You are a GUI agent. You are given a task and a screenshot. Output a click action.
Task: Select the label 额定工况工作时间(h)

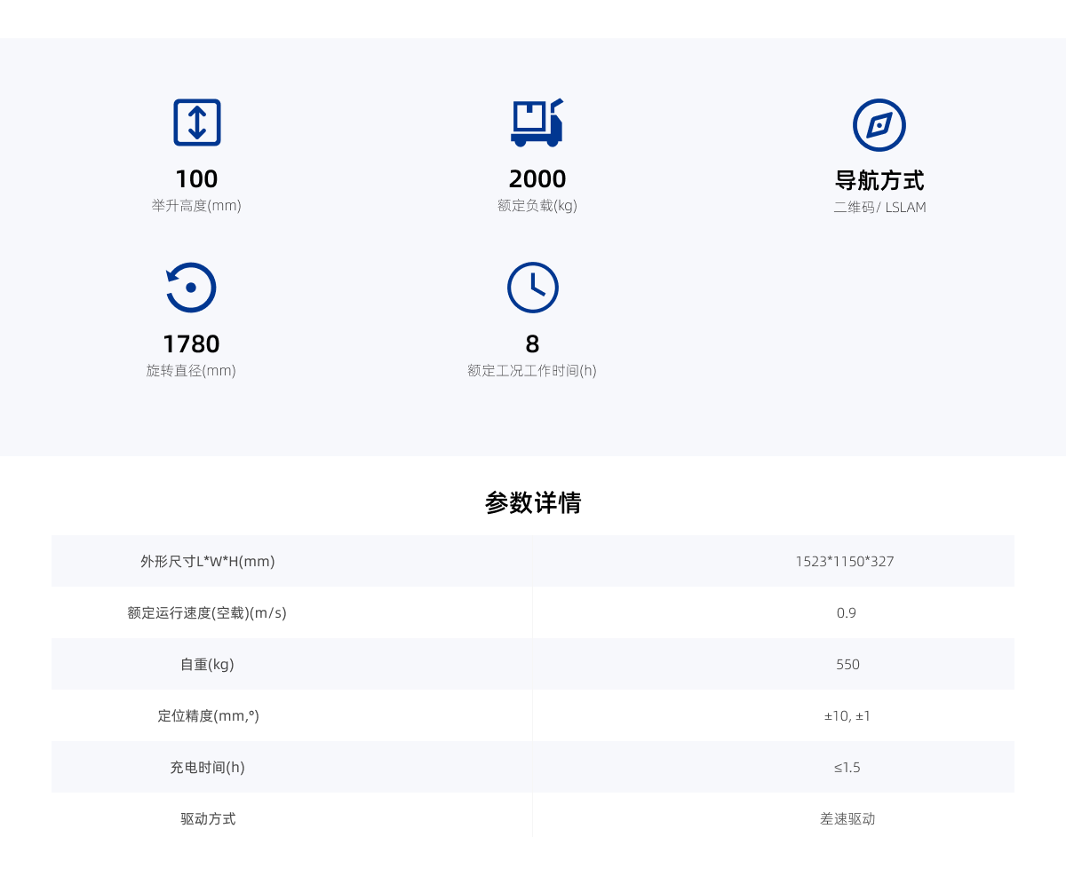coord(532,370)
